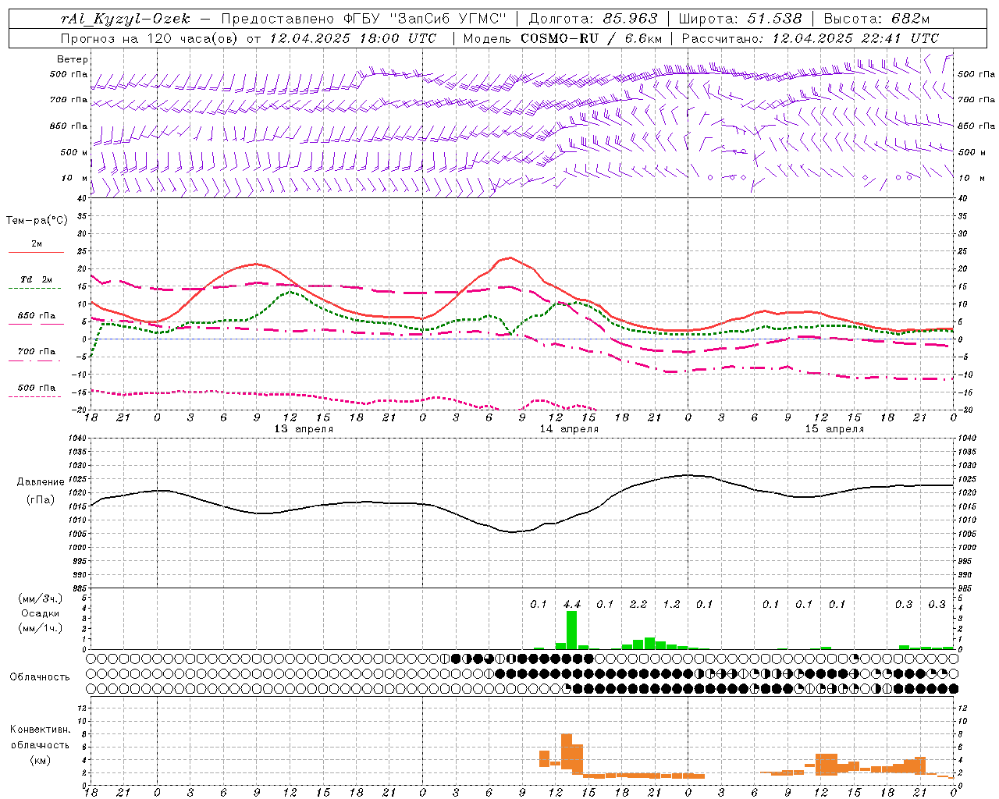Click the dotted line sample under '500 гПа' legend
Screen dimensions: 999x799
click(x=35, y=396)
